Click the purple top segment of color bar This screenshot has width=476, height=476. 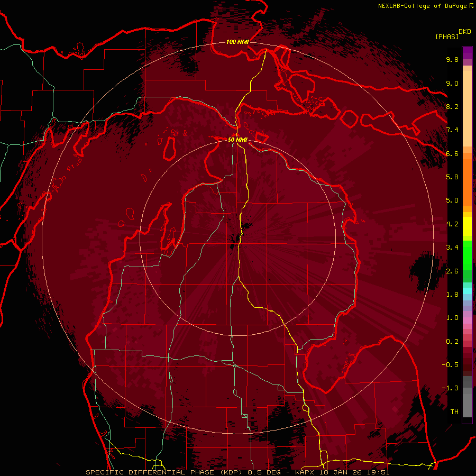pos(467,53)
